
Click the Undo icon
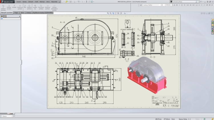pyautogui.click(x=79, y=2)
